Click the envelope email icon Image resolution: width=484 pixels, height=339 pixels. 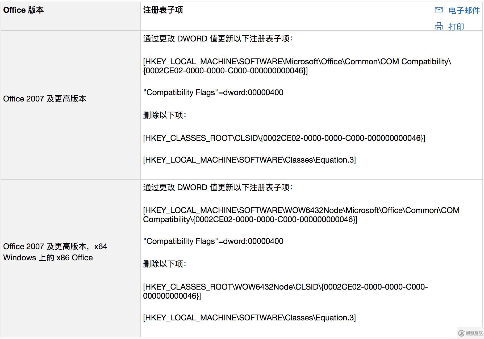click(x=439, y=10)
